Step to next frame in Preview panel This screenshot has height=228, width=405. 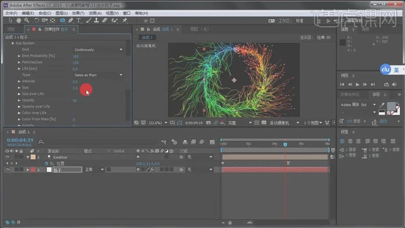[x=365, y=84]
